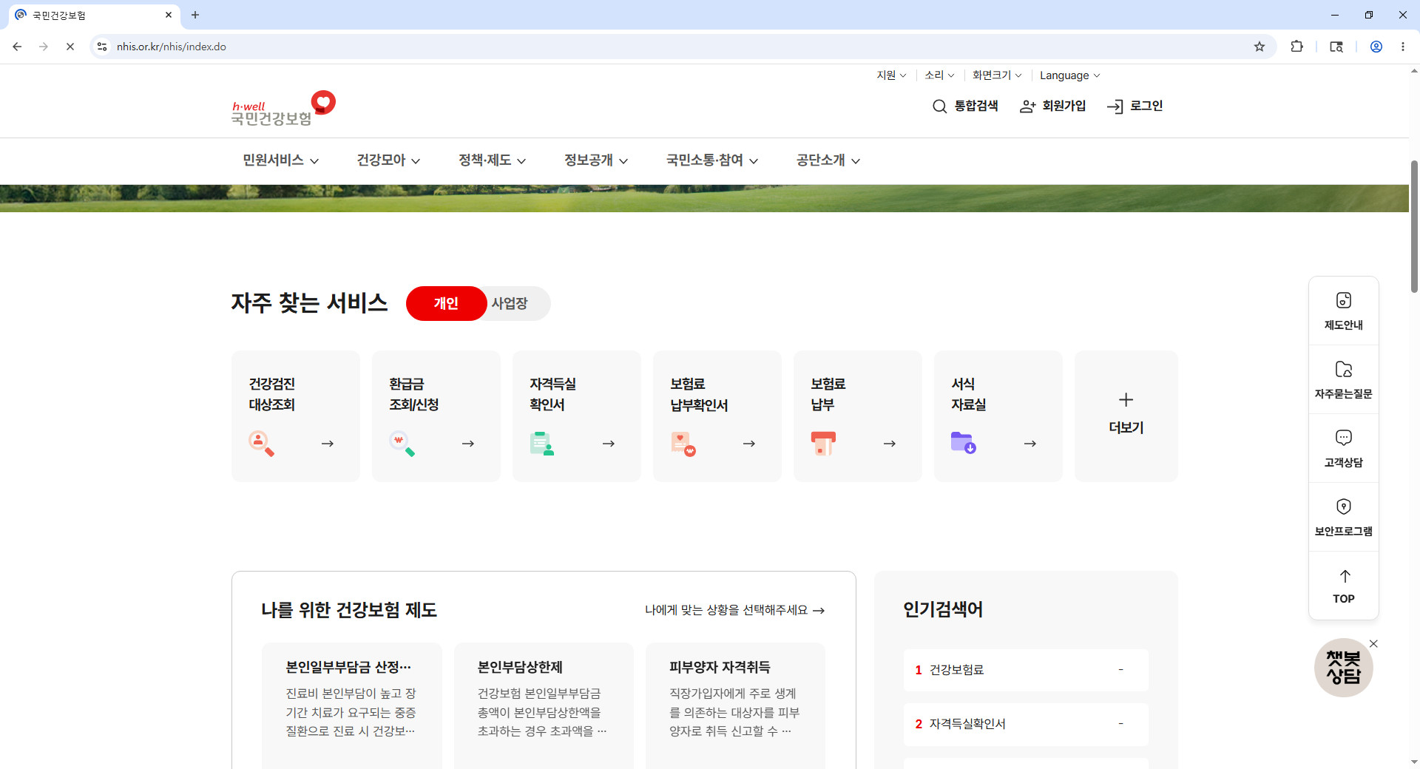Click 보험료 납부확인서 receipt icon
The width and height of the screenshot is (1420, 769).
(683, 444)
